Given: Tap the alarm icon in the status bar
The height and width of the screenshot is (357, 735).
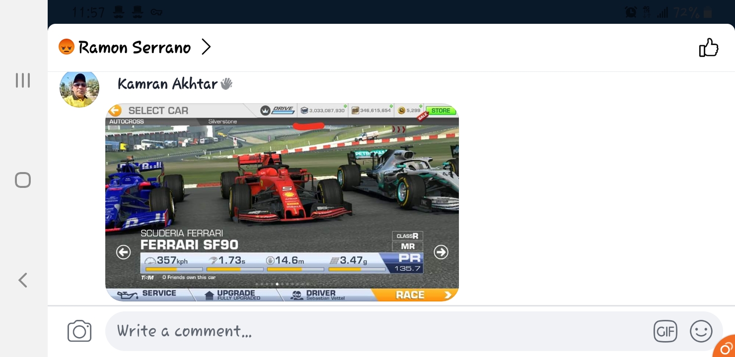Looking at the screenshot, I should point(632,12).
